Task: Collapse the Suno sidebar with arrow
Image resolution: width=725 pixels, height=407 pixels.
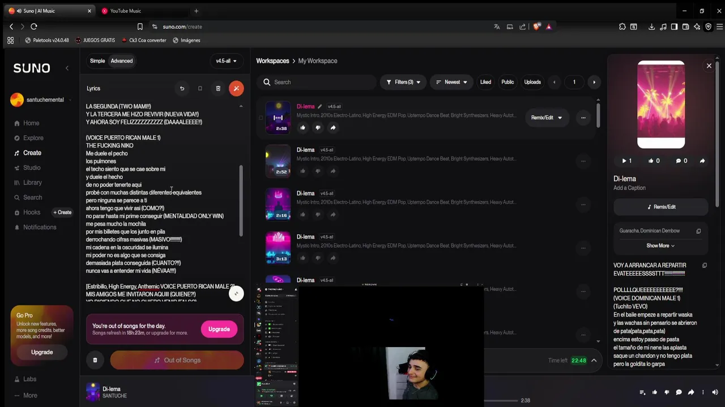Action: click(x=67, y=68)
